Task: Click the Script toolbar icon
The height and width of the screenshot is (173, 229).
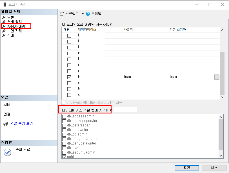Action: click(62, 14)
